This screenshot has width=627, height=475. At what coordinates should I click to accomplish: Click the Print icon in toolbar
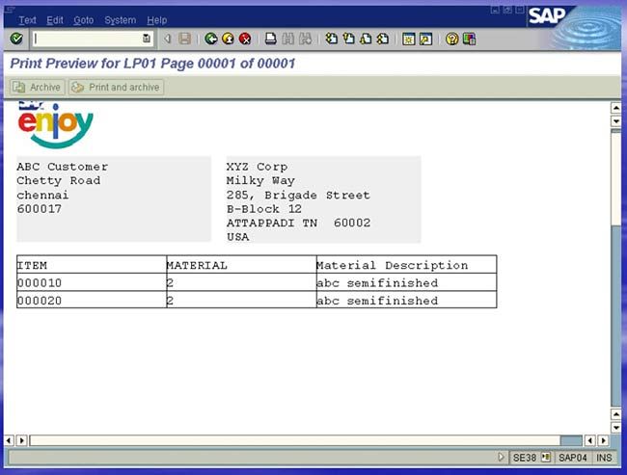[x=271, y=39]
